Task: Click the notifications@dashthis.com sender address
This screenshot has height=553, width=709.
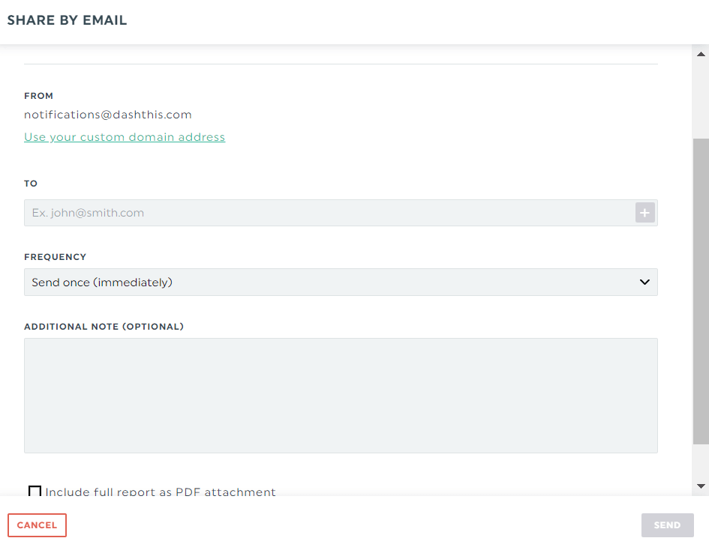Action: tap(107, 115)
